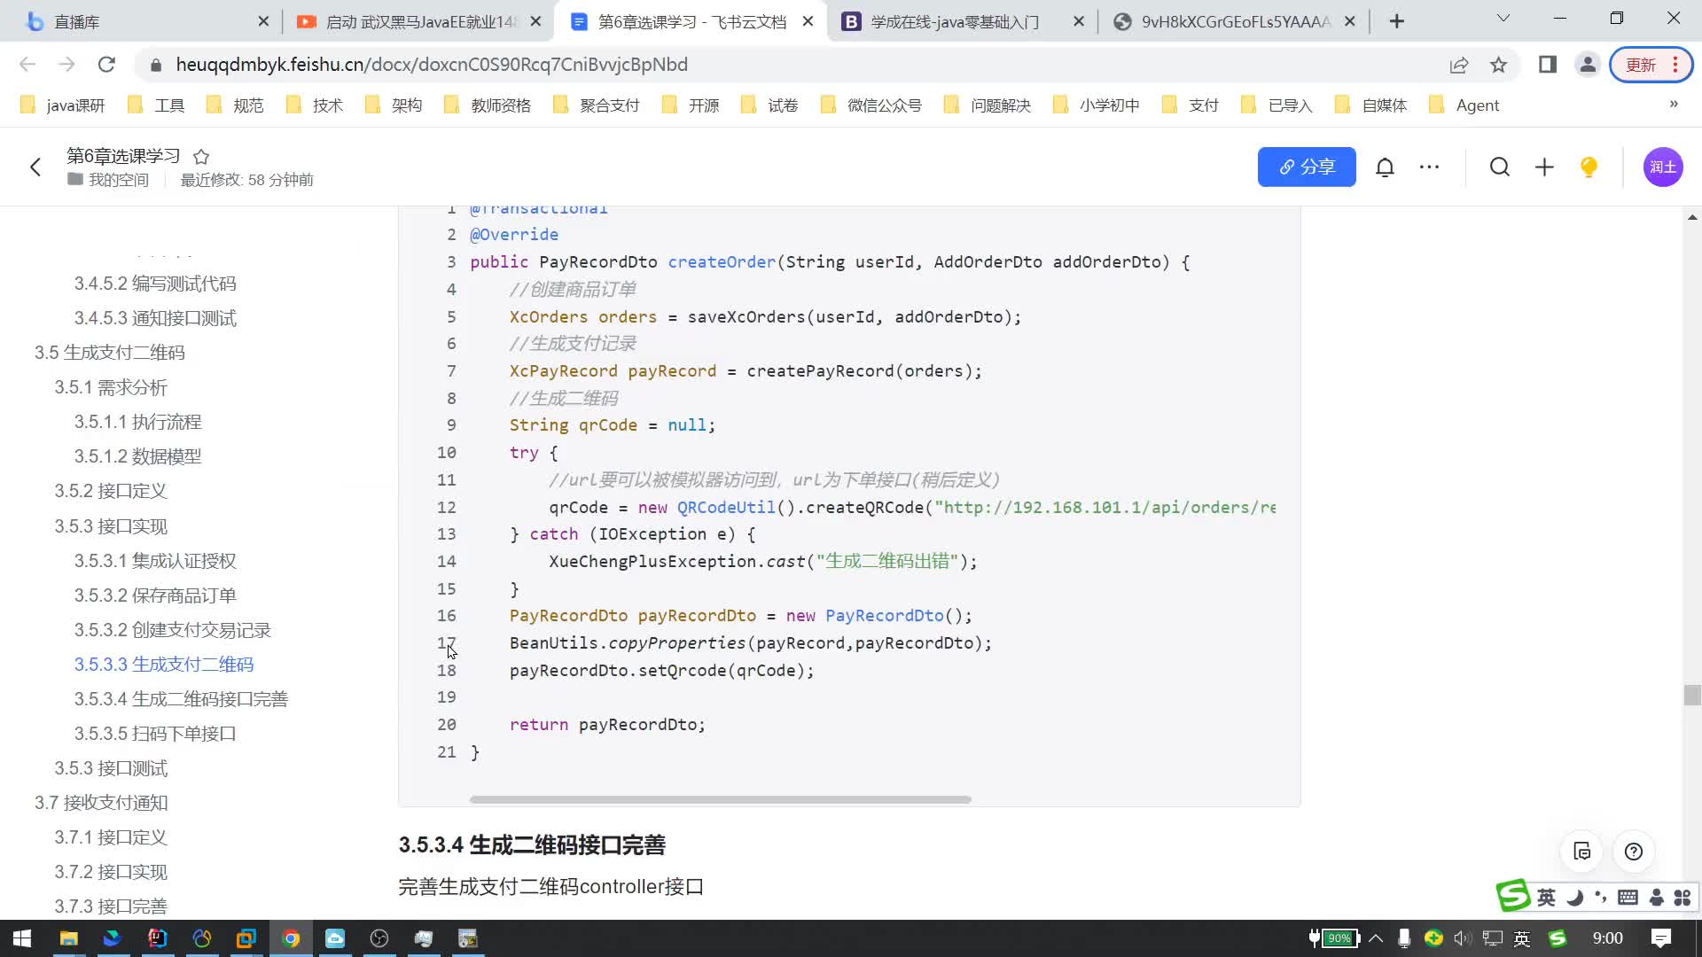Open the document more options menu

pyautogui.click(x=1429, y=167)
